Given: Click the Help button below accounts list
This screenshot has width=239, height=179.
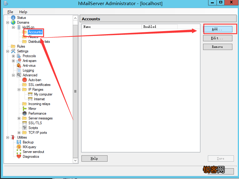Looking at the screenshot, I should tap(94, 158).
